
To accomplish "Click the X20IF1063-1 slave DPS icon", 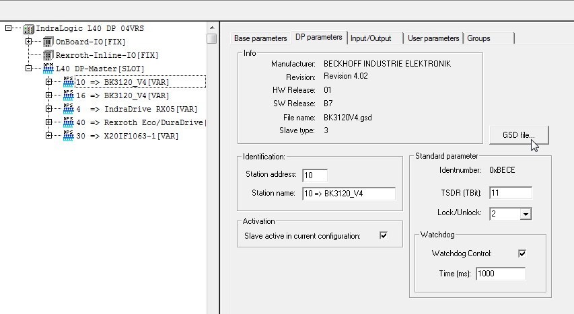I will coord(68,135).
